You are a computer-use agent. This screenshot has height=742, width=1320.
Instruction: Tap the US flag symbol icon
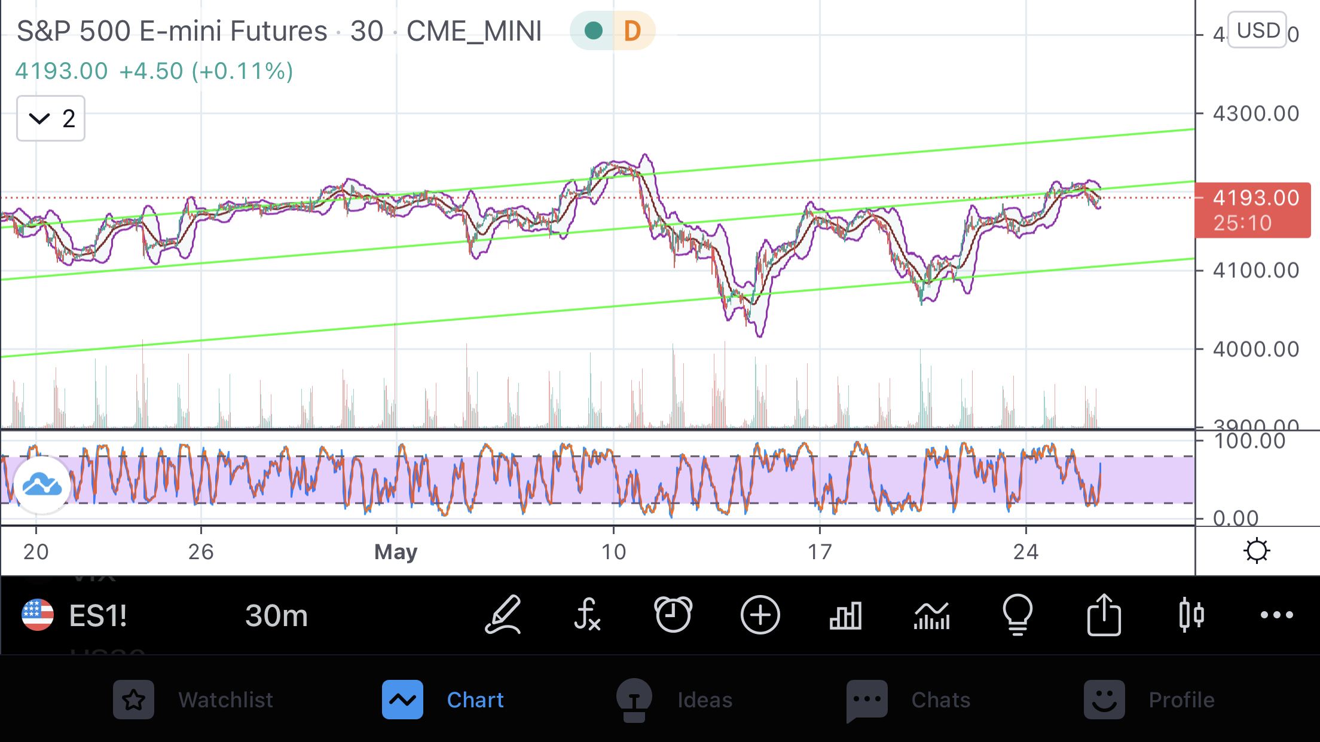38,615
